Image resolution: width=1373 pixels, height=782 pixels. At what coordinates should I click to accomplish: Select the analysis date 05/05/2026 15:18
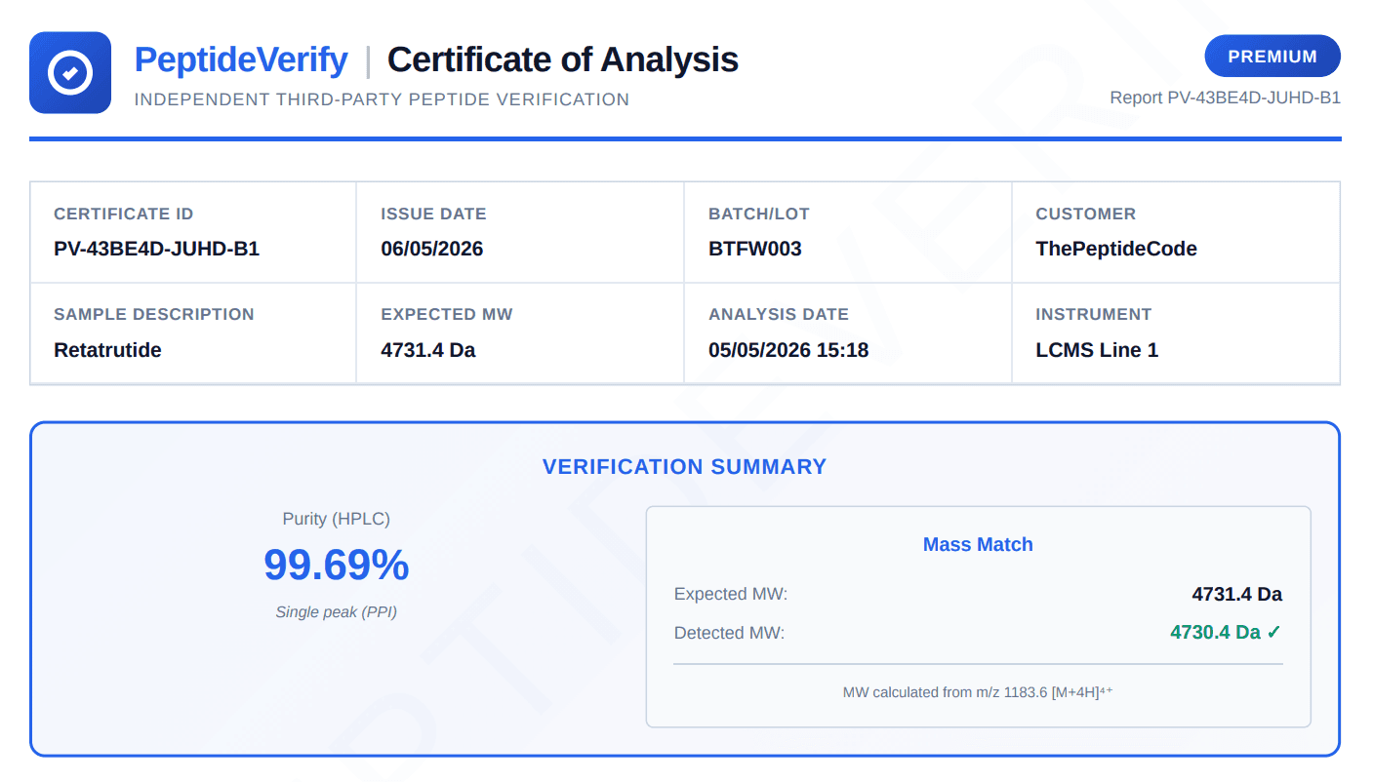pyautogui.click(x=788, y=350)
